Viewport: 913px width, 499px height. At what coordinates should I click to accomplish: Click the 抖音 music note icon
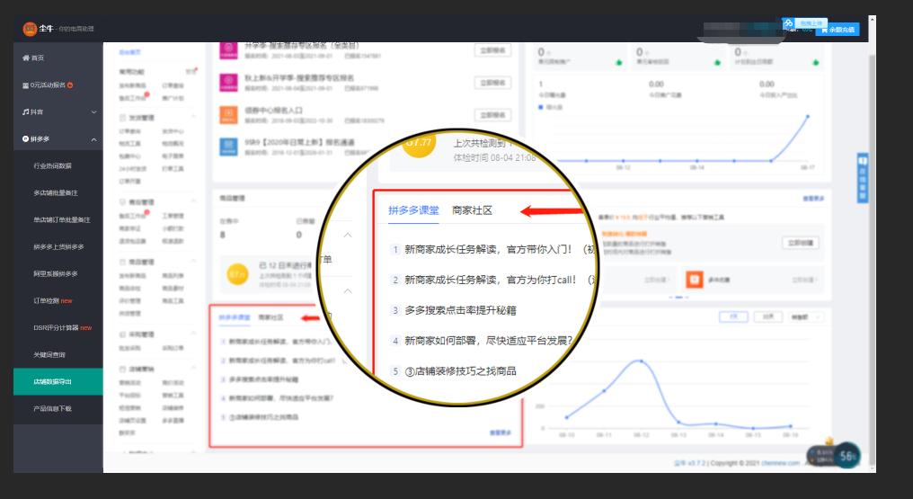(25, 111)
